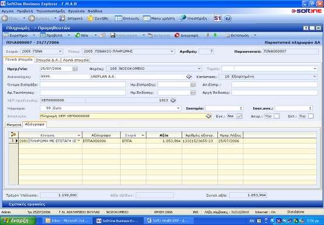
Task: Click the Έναρξη start button
Action: 18,221
